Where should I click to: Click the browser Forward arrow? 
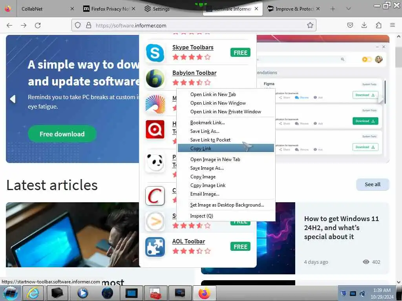pyautogui.click(x=24, y=25)
